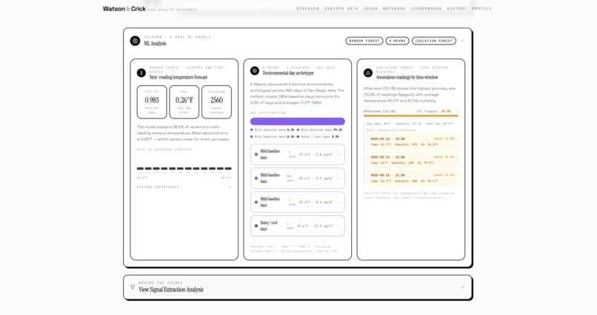Collapse the Afternoon (12-18) time window chevron
The image size is (597, 315).
click(x=456, y=111)
